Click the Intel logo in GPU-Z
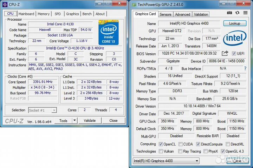 235,38
